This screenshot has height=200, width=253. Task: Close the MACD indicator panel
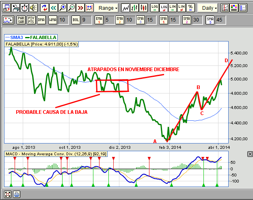[250, 154]
